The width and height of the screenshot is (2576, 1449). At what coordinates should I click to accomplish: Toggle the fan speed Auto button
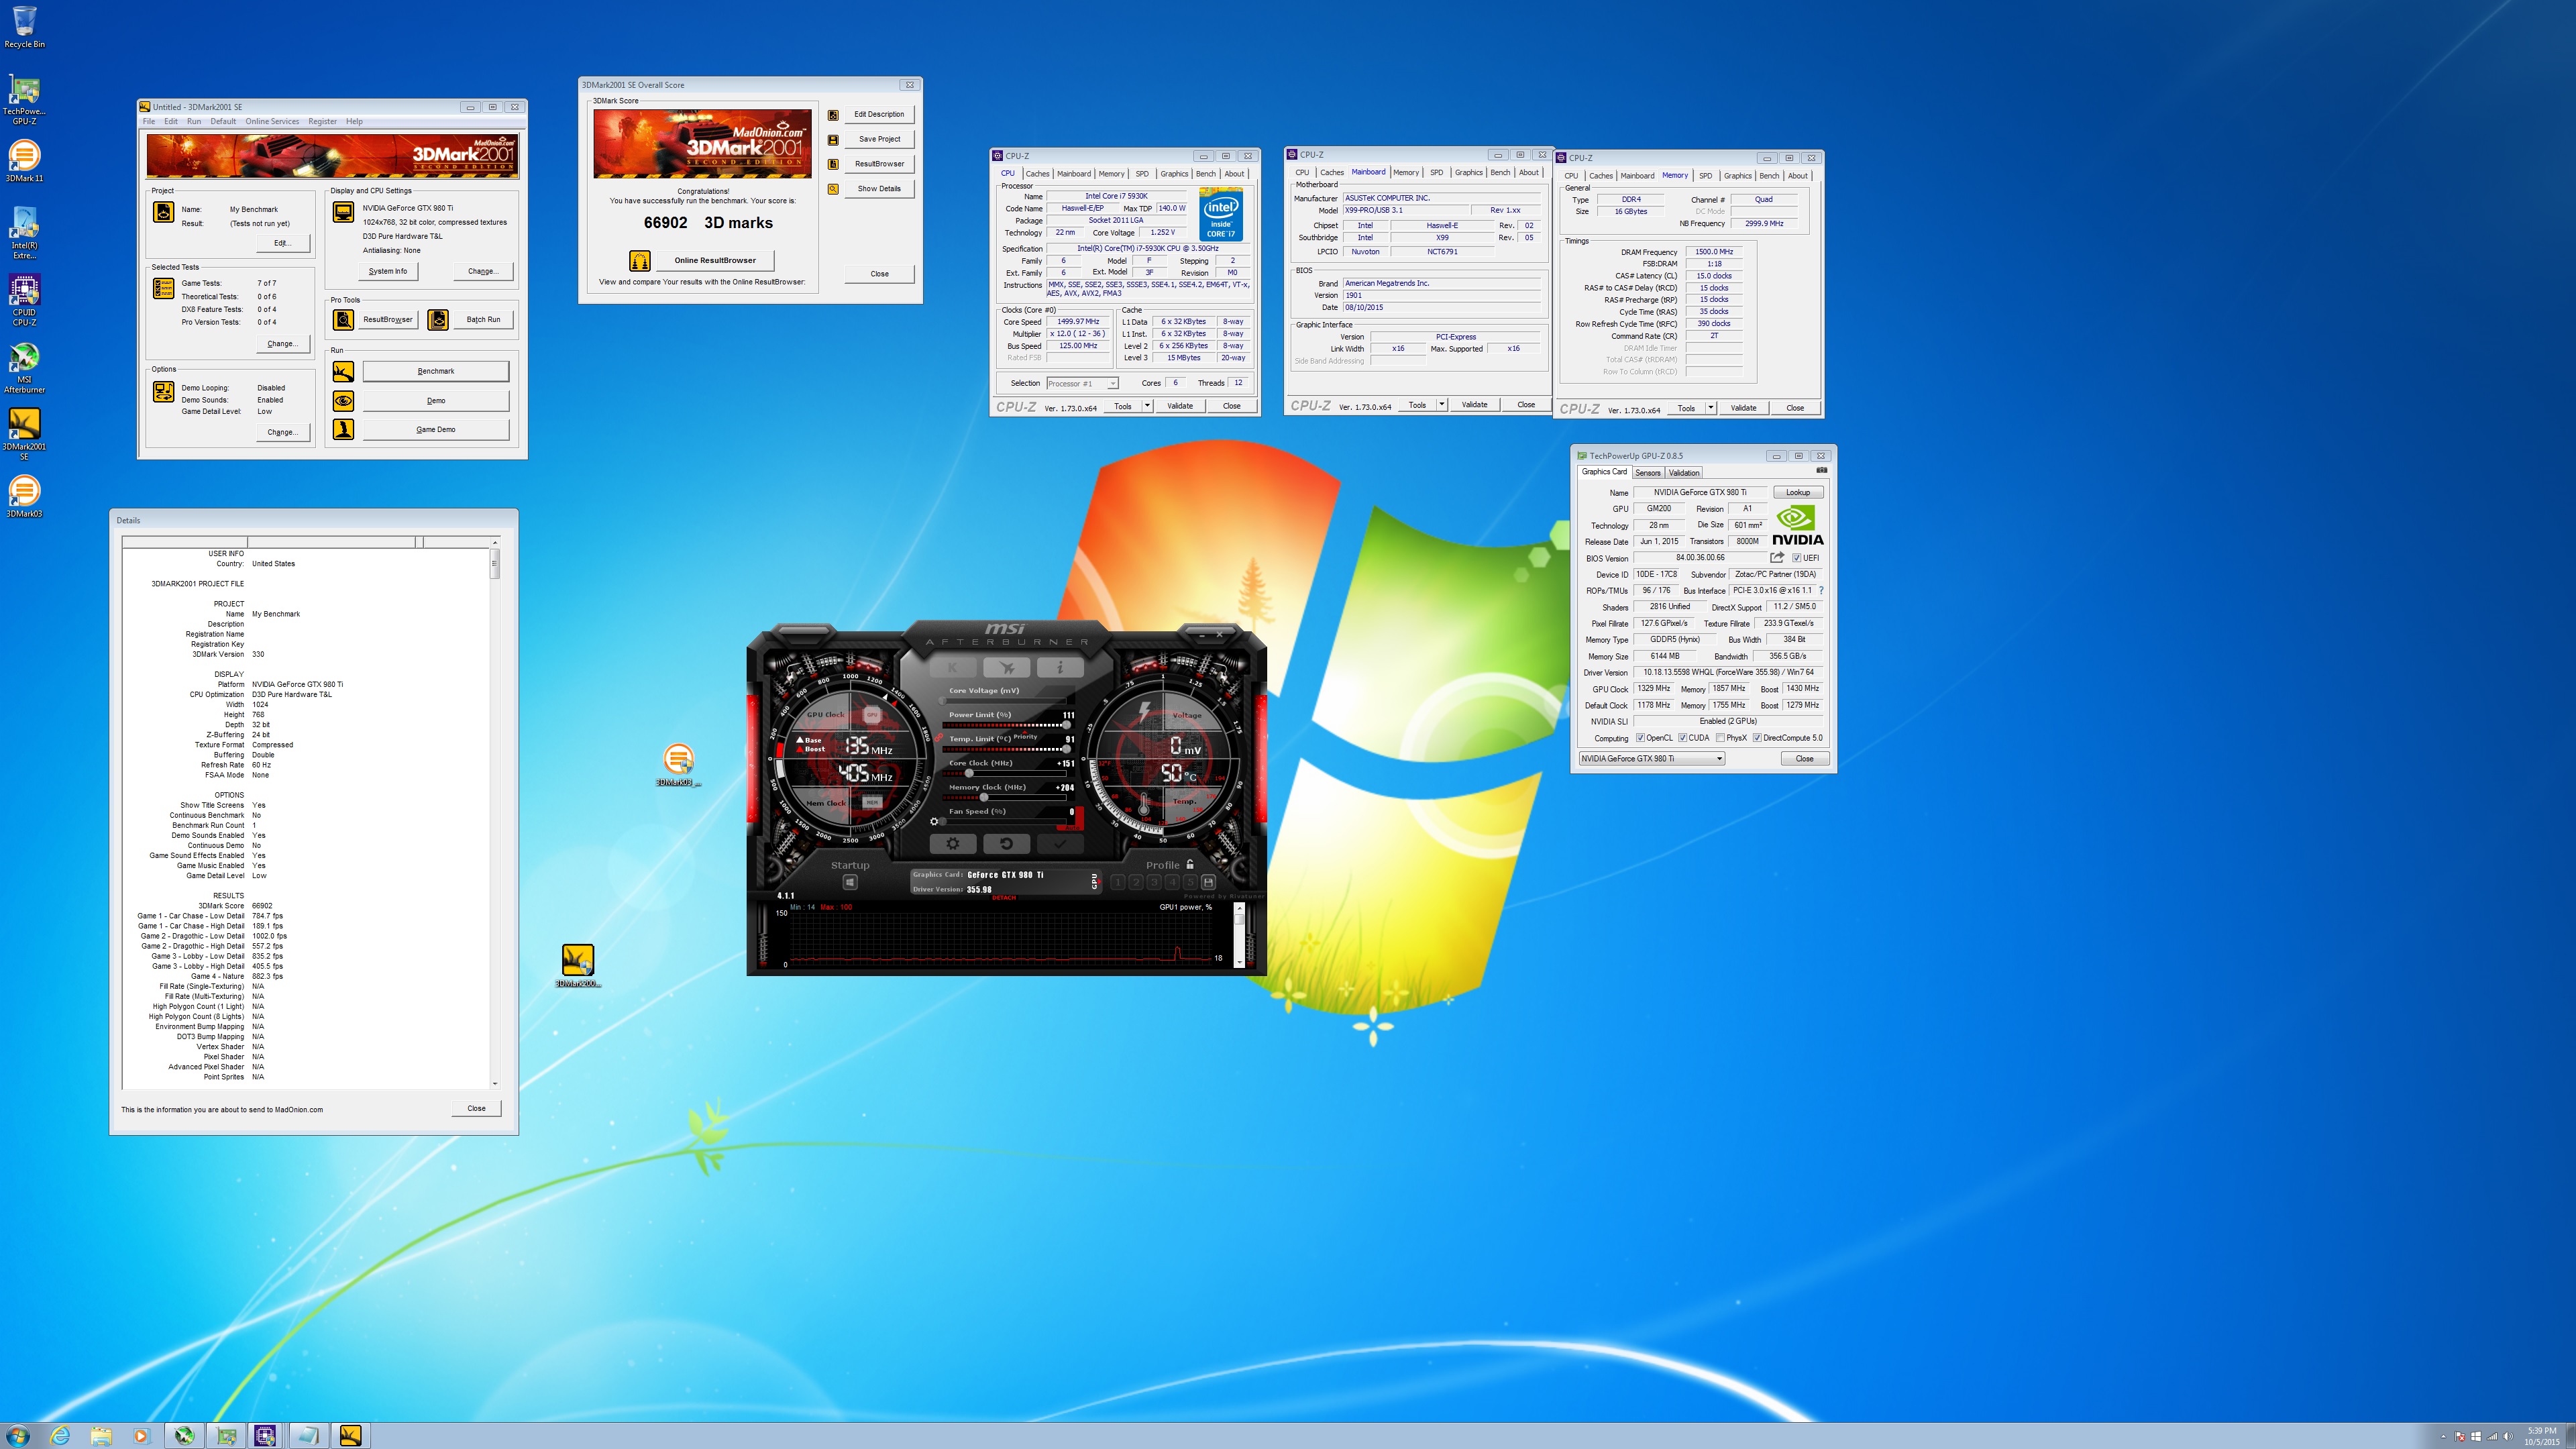(x=1072, y=827)
